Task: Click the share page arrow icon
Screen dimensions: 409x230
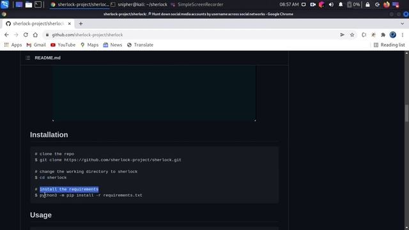Action: click(x=343, y=34)
